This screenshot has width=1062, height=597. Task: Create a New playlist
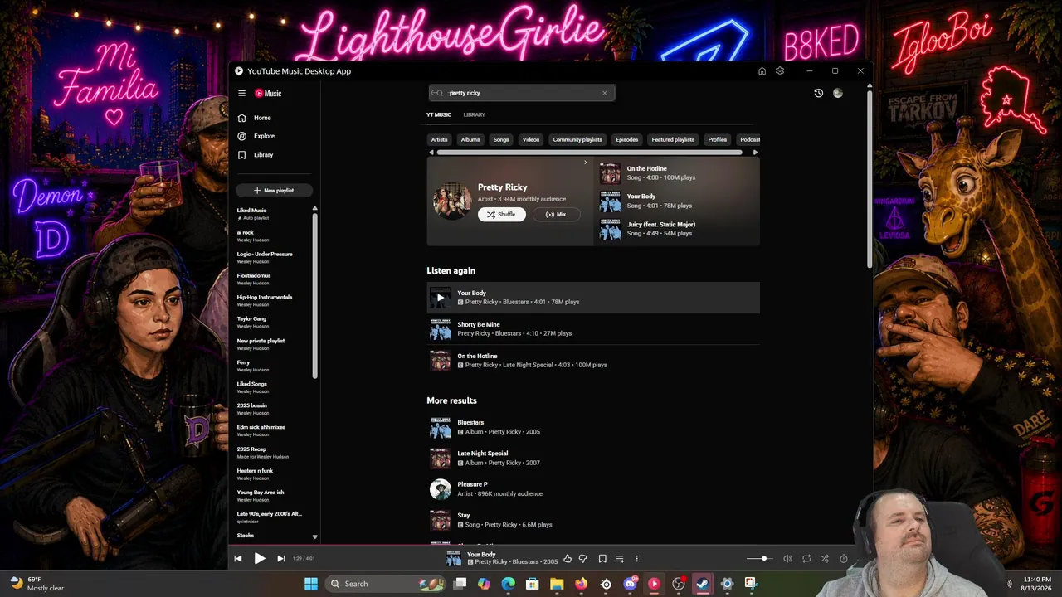[274, 191]
